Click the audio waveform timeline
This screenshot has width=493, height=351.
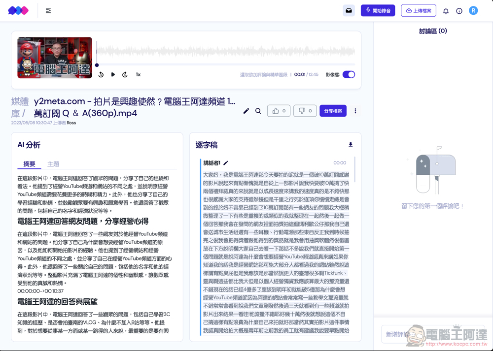coord(225,52)
